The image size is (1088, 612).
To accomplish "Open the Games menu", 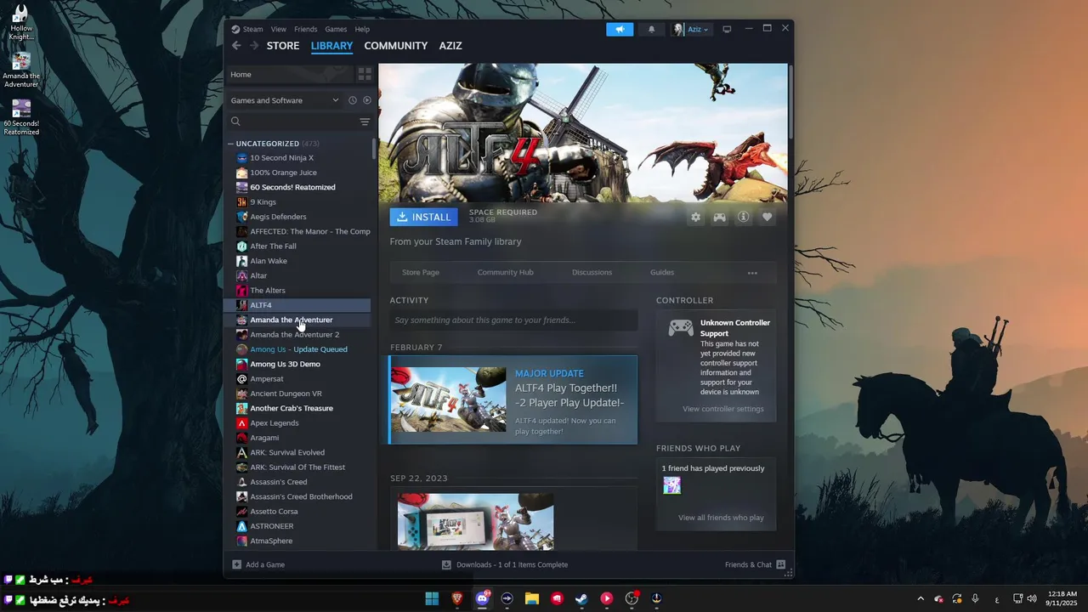I will pyautogui.click(x=336, y=29).
